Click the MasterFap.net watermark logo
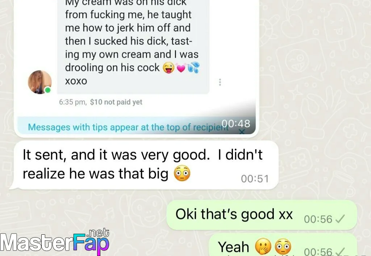The image size is (371, 256). [55, 242]
